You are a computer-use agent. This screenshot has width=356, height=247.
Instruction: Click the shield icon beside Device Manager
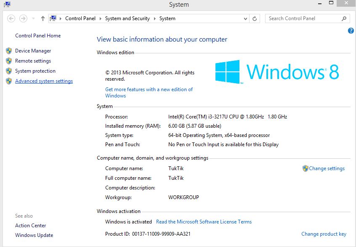pyautogui.click(x=9, y=51)
